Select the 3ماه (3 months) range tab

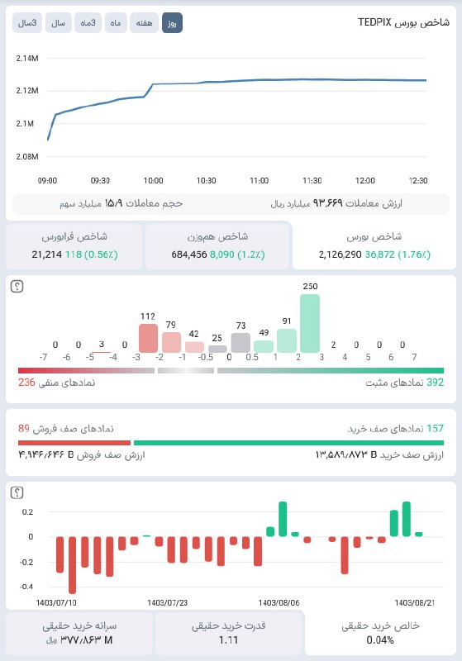coord(88,23)
